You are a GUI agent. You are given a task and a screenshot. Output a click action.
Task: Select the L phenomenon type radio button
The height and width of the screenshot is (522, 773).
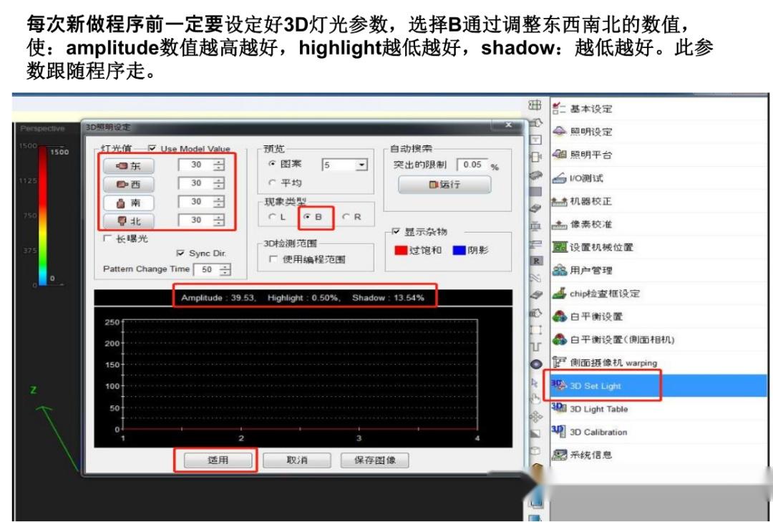[x=272, y=216]
